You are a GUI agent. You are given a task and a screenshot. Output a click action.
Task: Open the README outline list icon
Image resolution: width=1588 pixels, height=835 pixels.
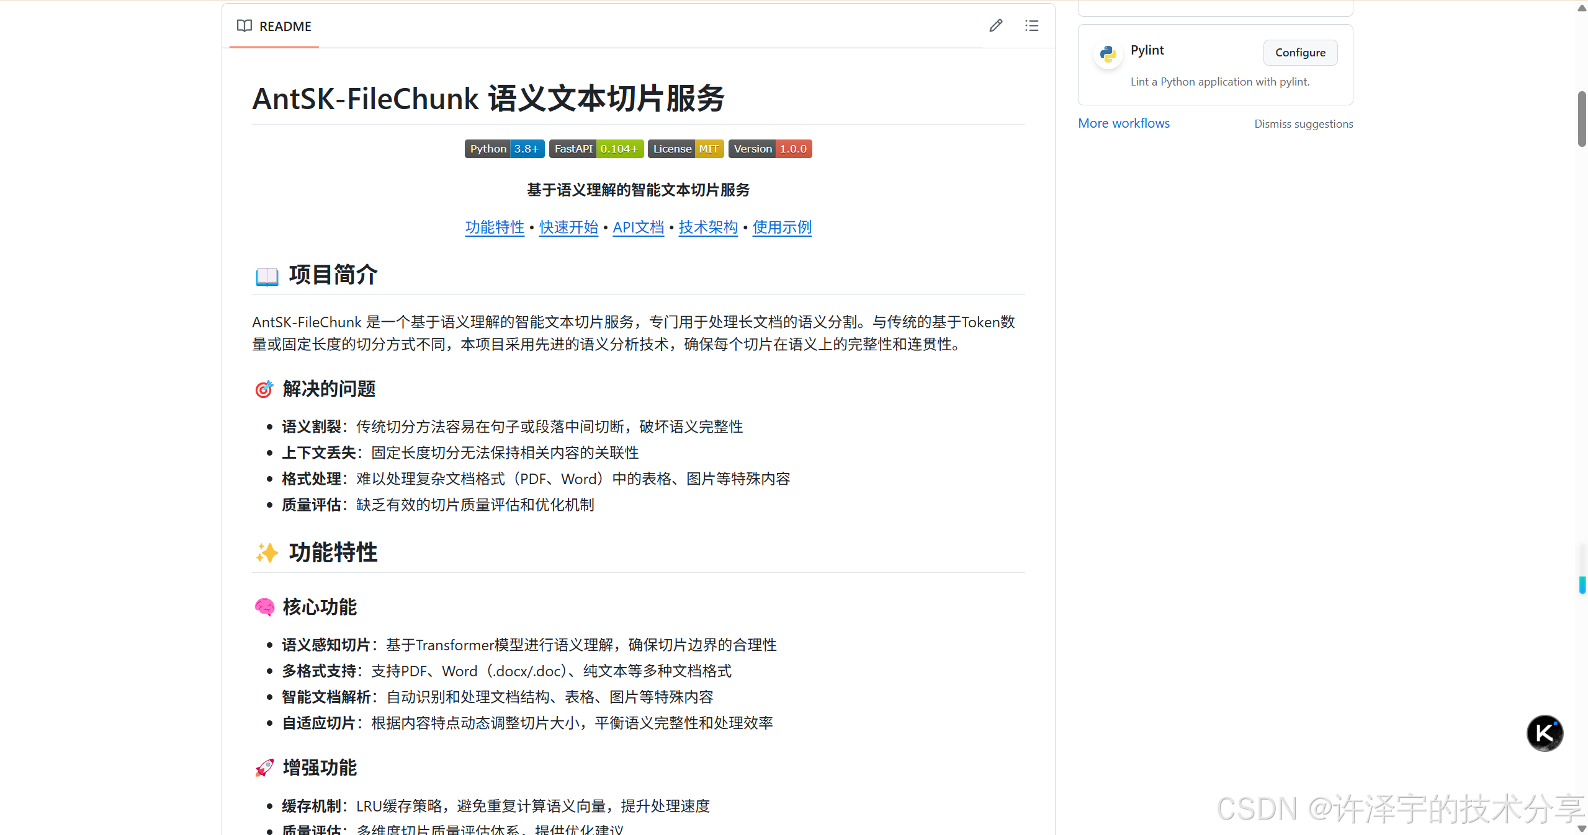pos(1032,25)
